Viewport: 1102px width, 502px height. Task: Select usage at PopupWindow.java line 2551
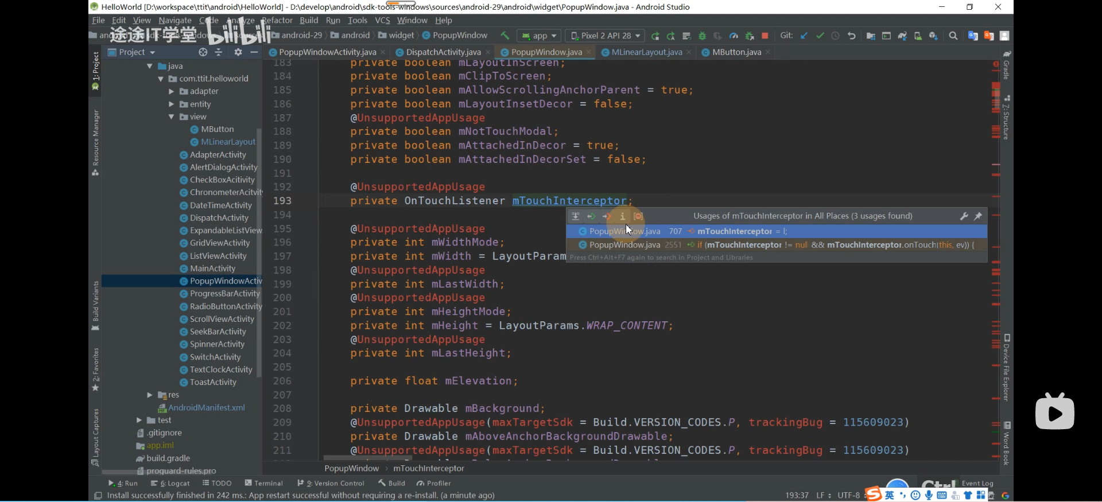[x=777, y=245]
